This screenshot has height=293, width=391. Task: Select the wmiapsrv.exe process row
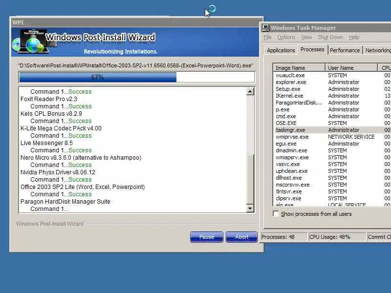[x=332, y=157]
